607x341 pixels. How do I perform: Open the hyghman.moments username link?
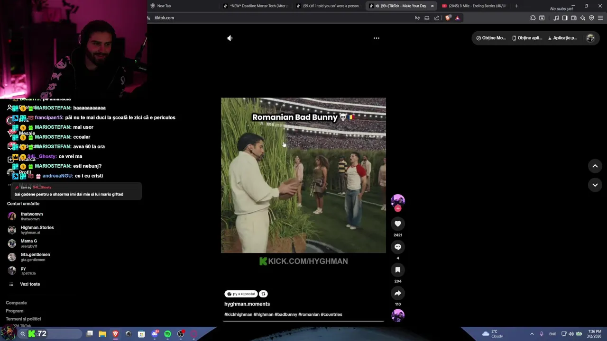[247, 304]
